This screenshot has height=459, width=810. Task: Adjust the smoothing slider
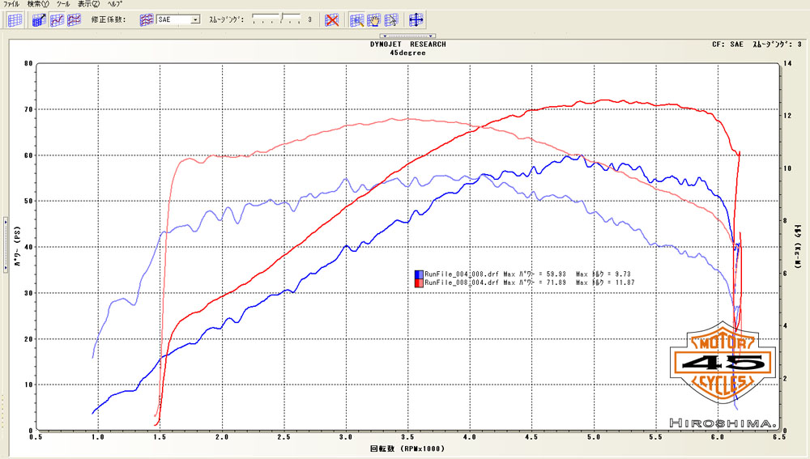click(x=281, y=17)
